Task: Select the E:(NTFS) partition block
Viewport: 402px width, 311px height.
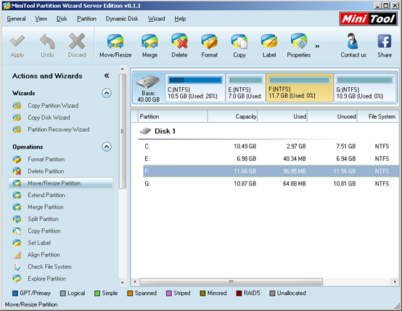Action: 245,88
